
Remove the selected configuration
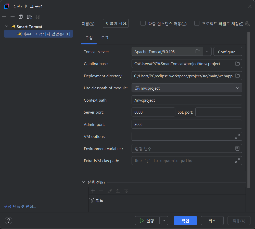pos(12,17)
